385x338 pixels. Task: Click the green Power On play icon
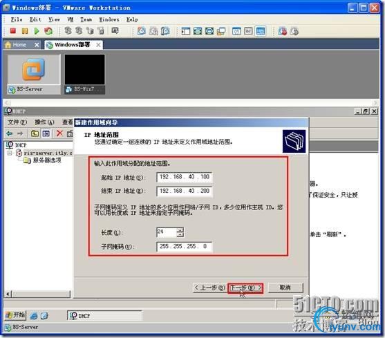tap(37, 31)
